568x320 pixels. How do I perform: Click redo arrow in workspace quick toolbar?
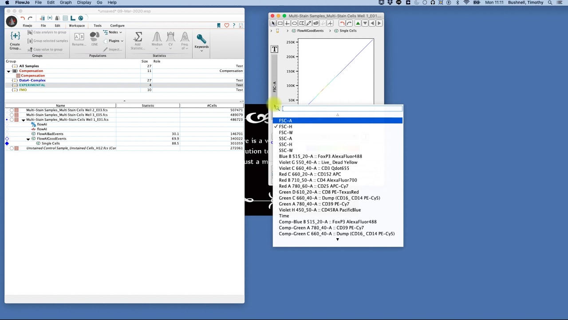point(30,18)
